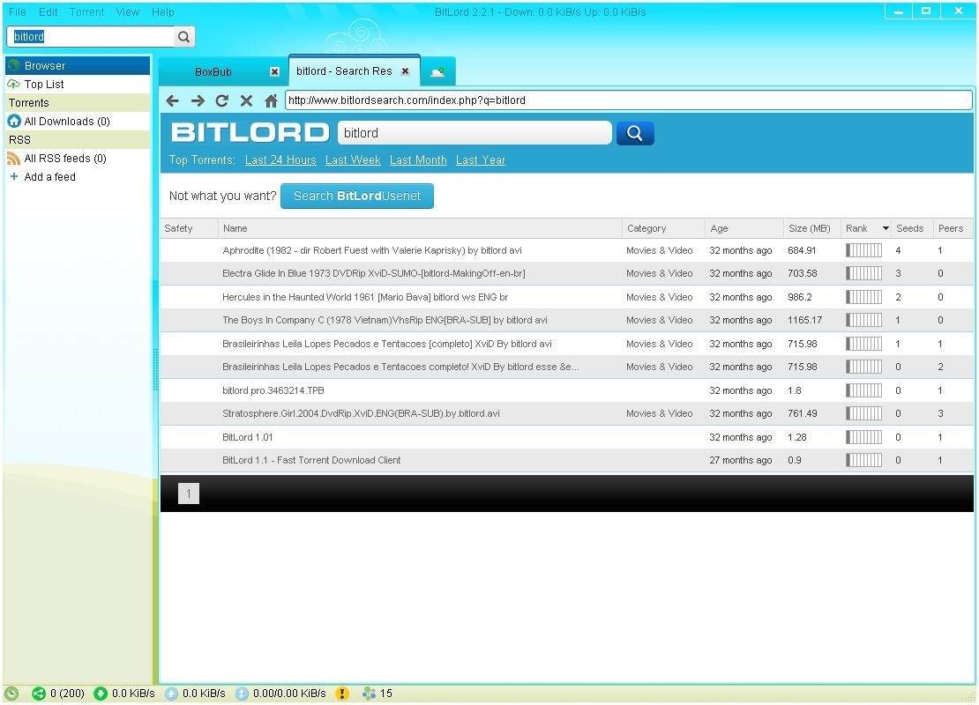Click the blue BitLord search magnifier button
Screen dimensions: 979x705
coord(635,133)
